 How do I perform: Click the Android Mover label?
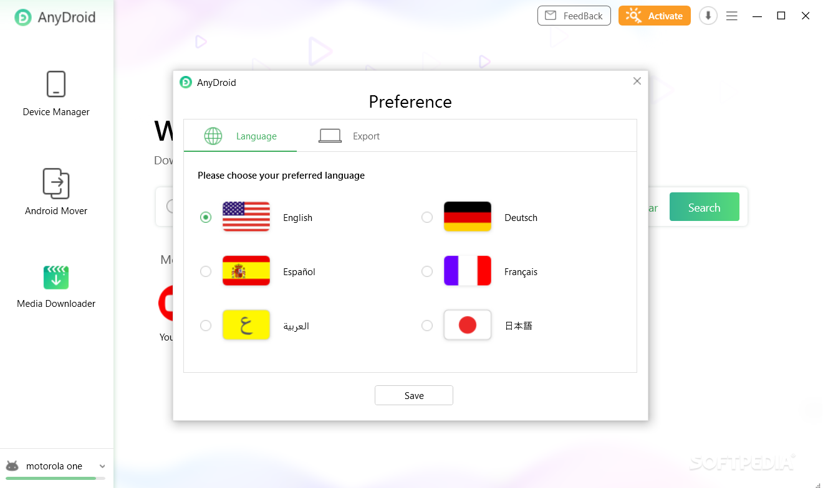pyautogui.click(x=56, y=211)
